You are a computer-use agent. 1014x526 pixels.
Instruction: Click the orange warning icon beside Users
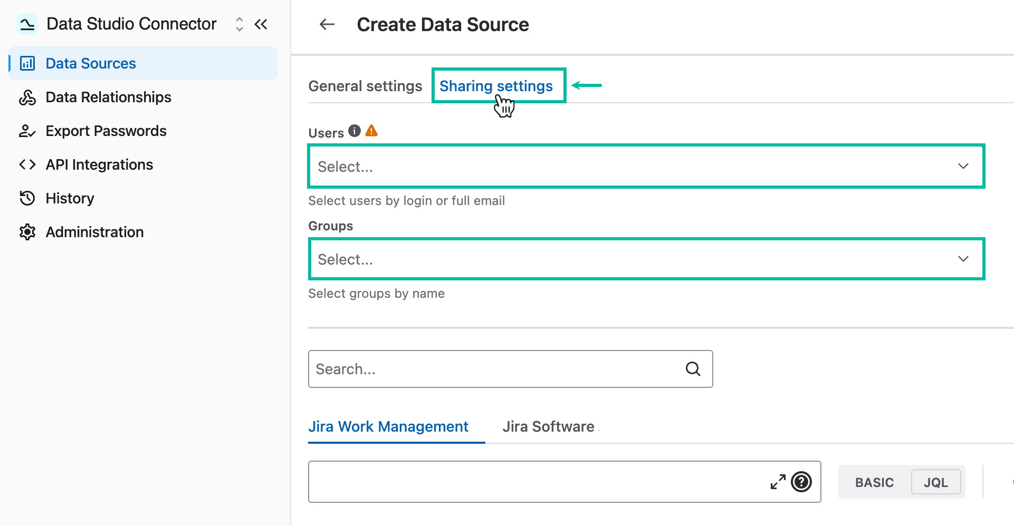pyautogui.click(x=371, y=131)
